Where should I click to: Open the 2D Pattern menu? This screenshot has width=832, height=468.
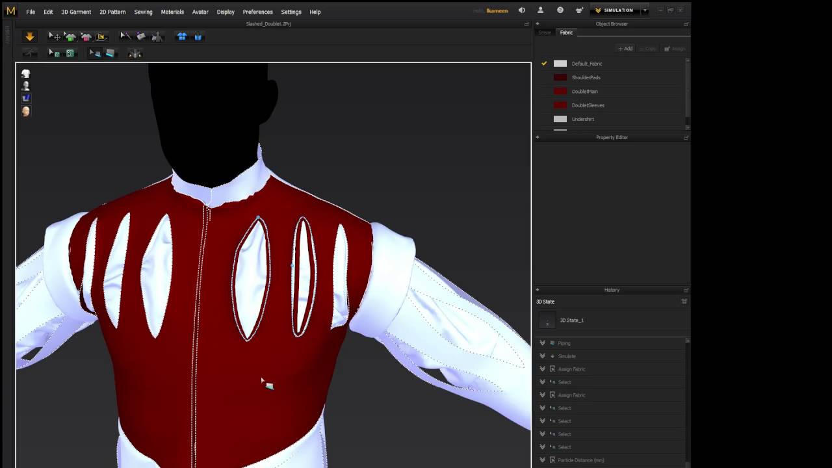112,12
